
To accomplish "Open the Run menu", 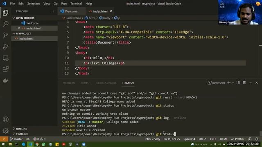I will point(64,4).
